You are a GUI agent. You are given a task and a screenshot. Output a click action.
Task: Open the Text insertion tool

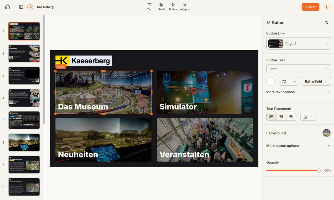coord(149,7)
